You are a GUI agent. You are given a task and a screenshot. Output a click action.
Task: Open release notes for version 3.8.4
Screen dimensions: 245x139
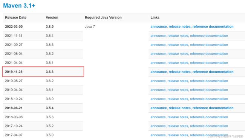point(178,36)
